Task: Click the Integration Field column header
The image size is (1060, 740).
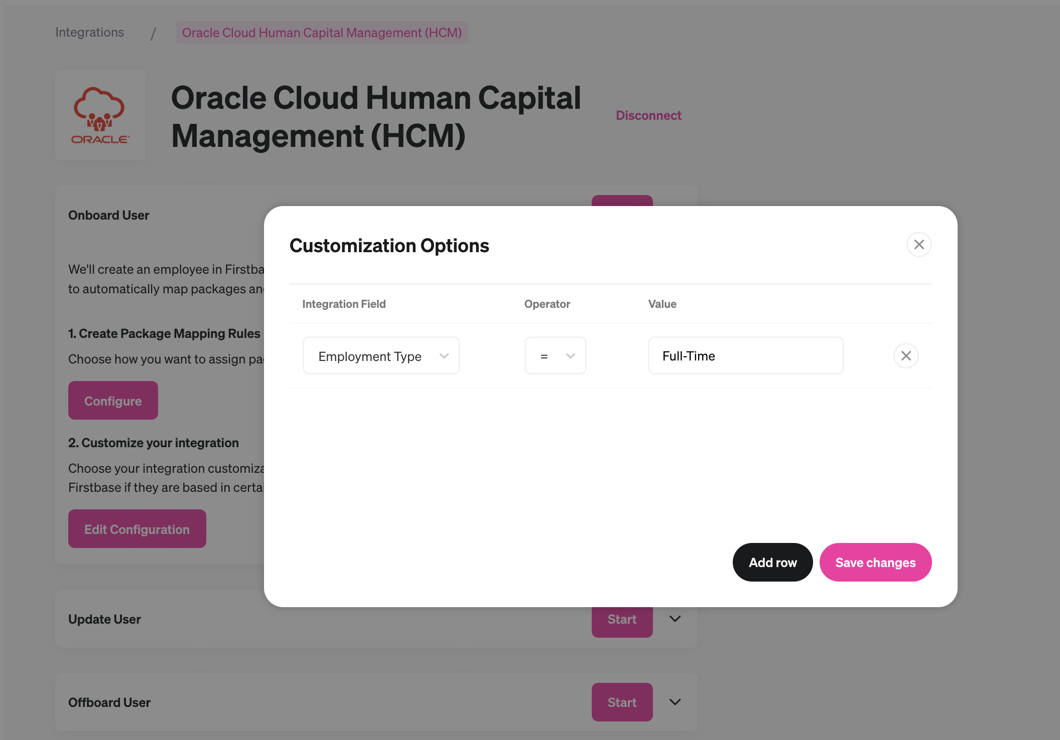Action: coord(344,304)
